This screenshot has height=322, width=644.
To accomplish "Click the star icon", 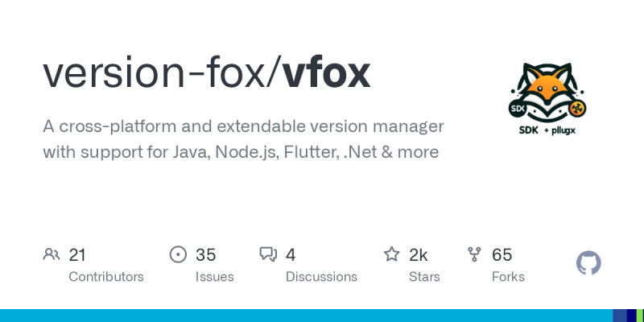I will (392, 255).
